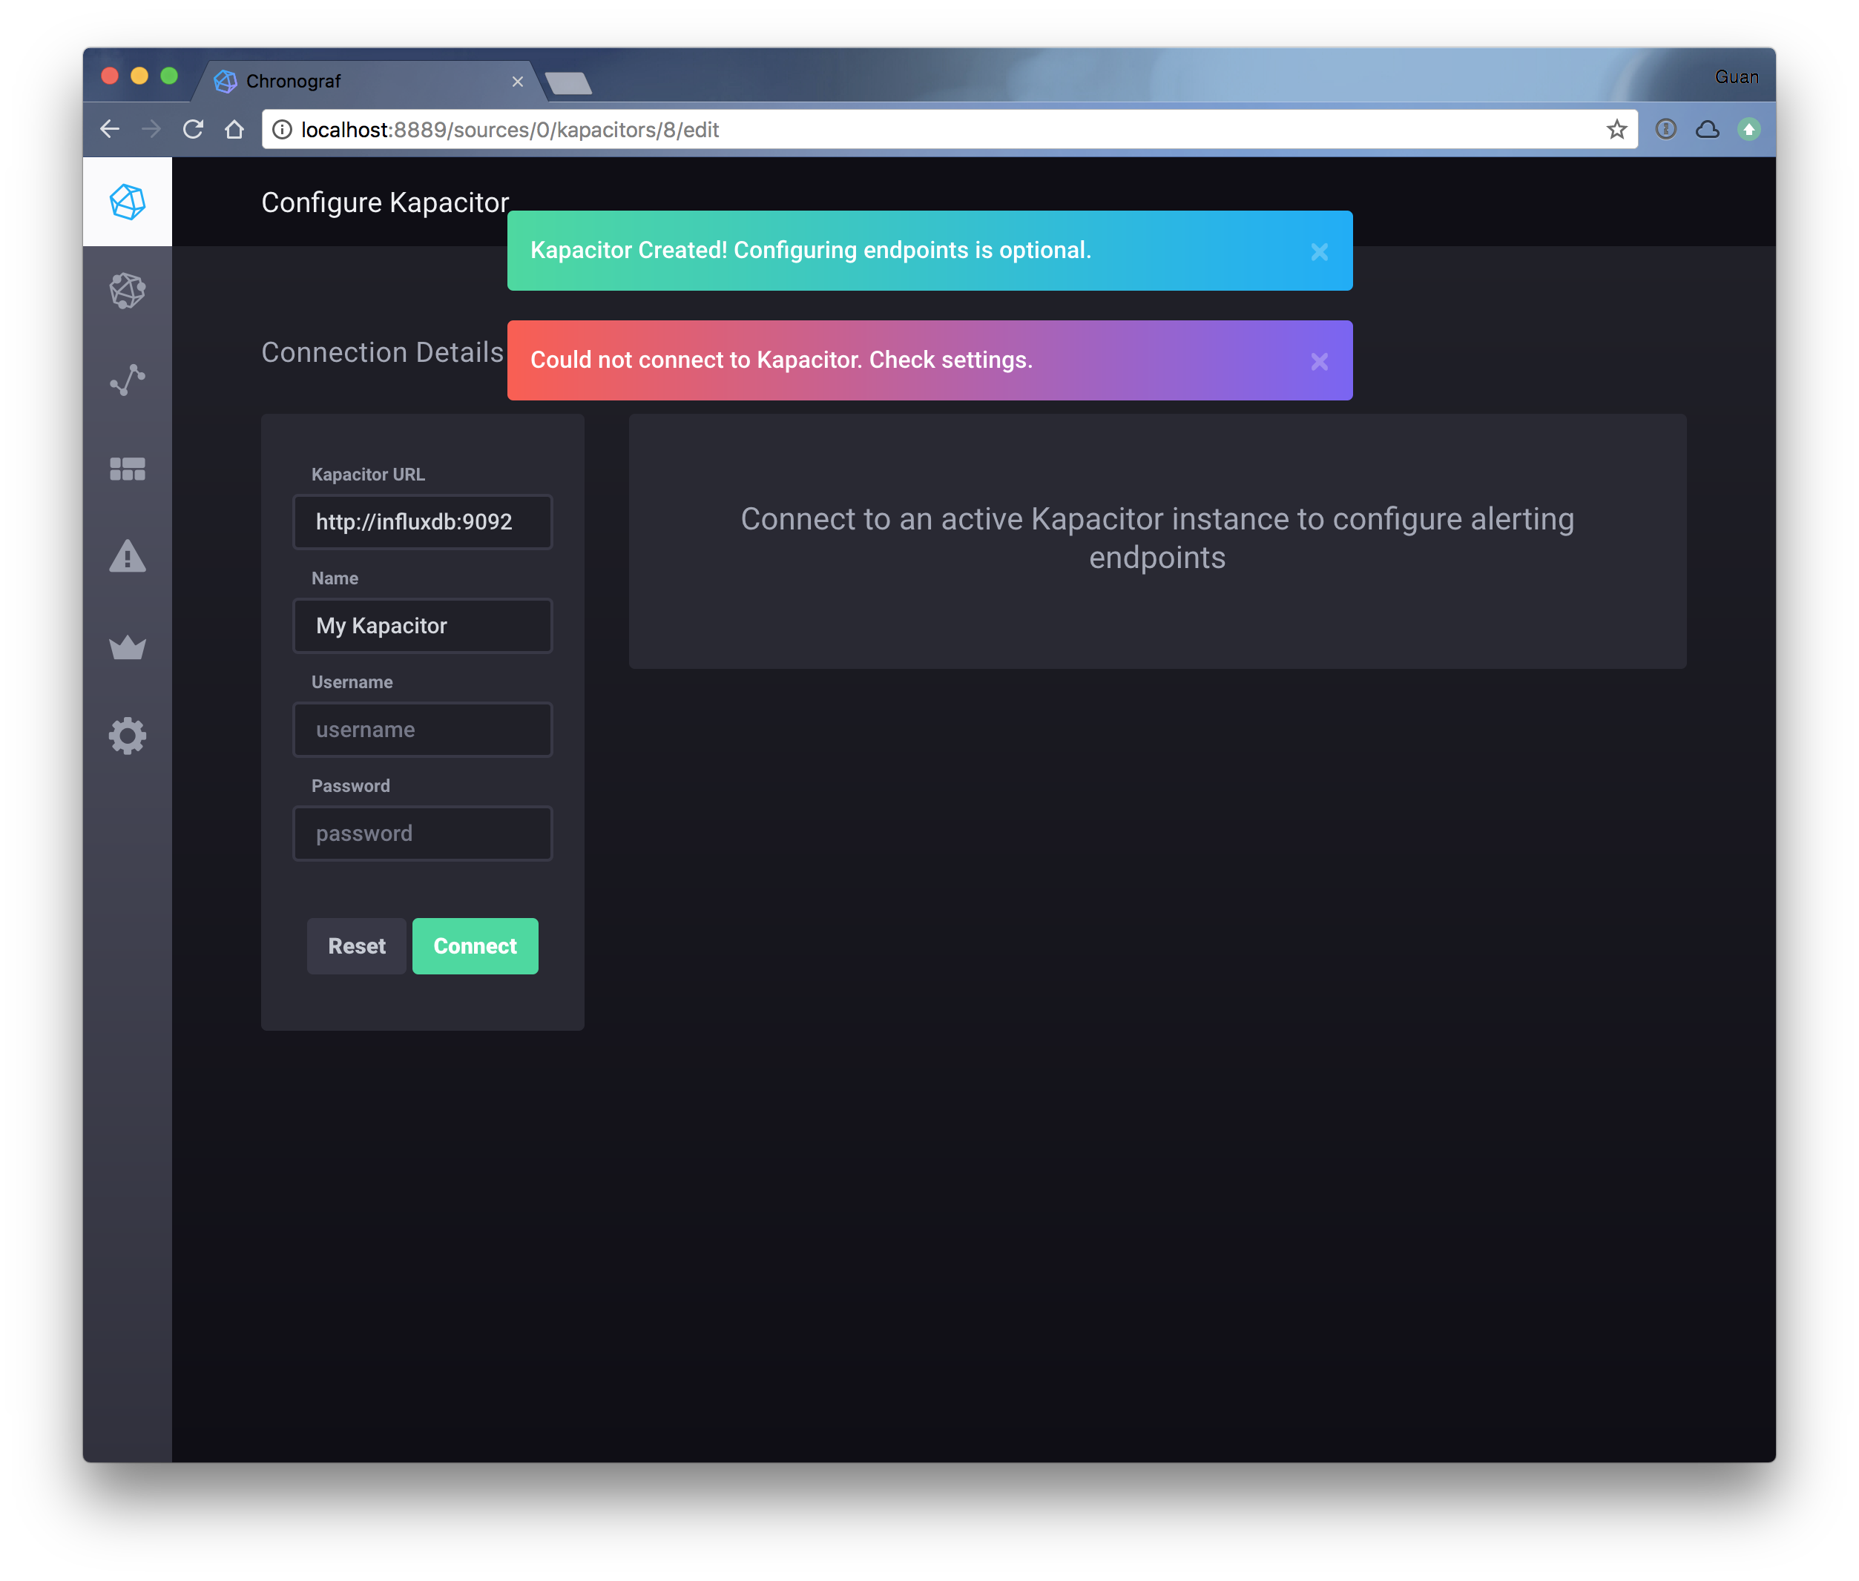This screenshot has height=1581, width=1859.
Task: Click the Kapacitor URL input field
Action: coord(422,521)
